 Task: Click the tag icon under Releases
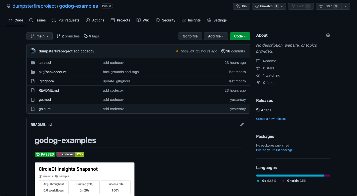pos(258,110)
